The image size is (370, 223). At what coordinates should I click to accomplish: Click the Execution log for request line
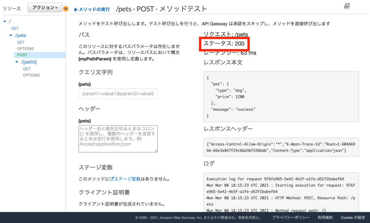click(275, 179)
